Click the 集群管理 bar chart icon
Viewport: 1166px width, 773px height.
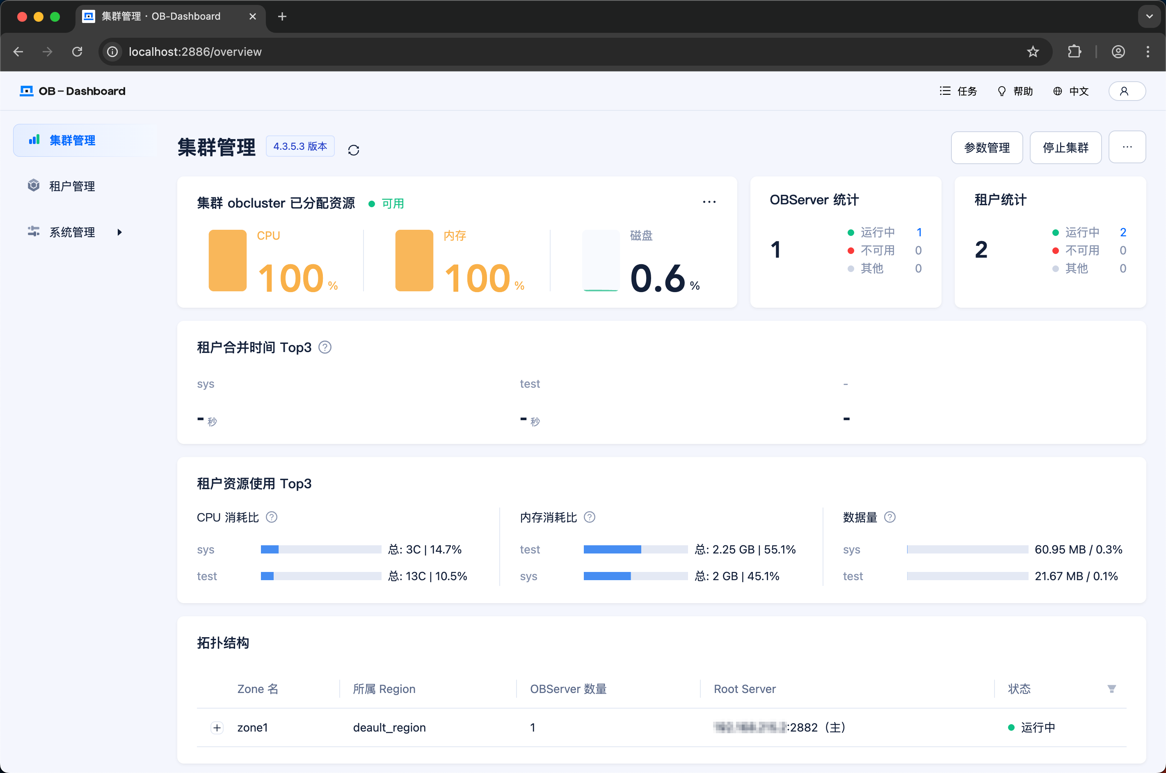tap(34, 140)
